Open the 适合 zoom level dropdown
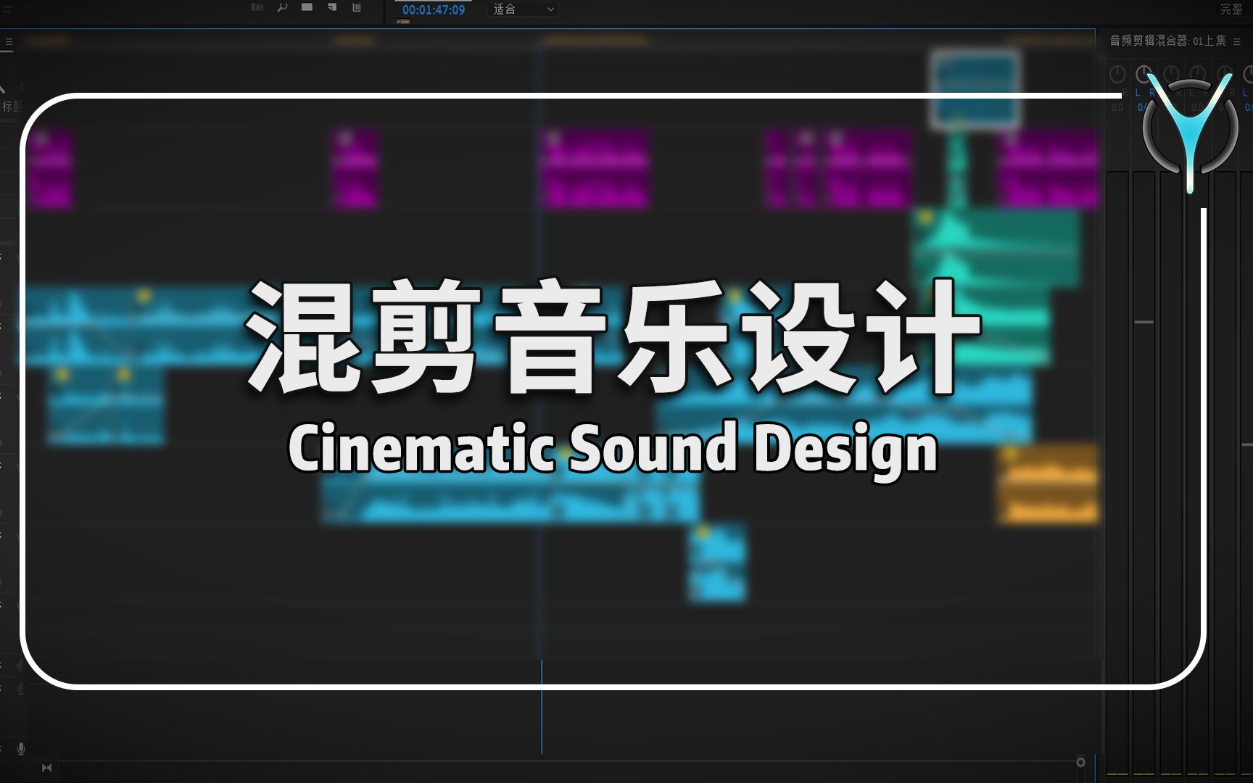Viewport: 1253px width, 783px height. click(x=524, y=9)
